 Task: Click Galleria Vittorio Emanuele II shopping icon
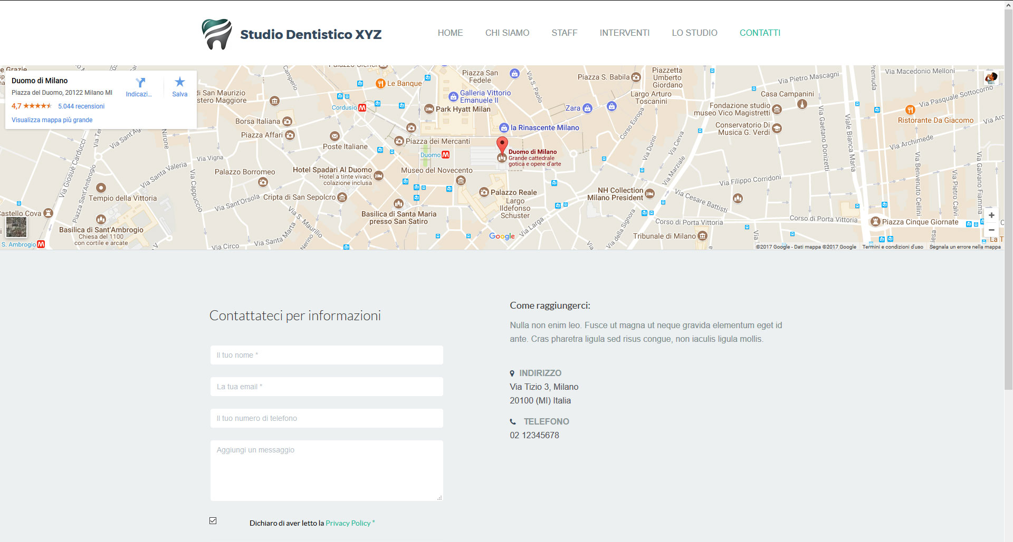click(x=453, y=97)
